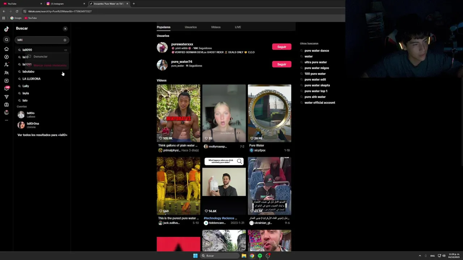Close the Instagram browser tab
Viewport: 463px width, 260px height.
(84, 4)
